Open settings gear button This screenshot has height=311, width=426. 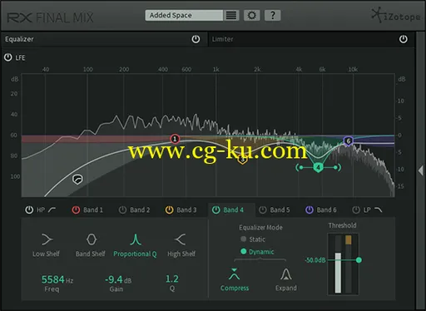pyautogui.click(x=251, y=15)
